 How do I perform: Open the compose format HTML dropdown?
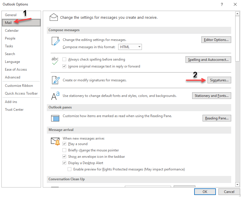(x=130, y=47)
